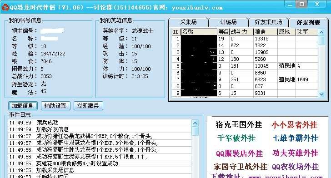Open the 家园守卫战外挂 link

point(241,167)
